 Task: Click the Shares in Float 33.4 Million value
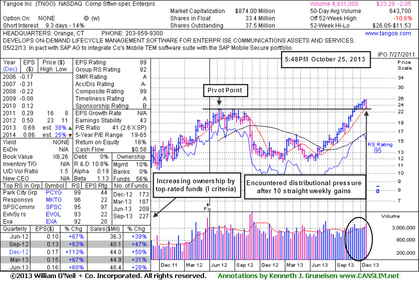(x=260, y=18)
